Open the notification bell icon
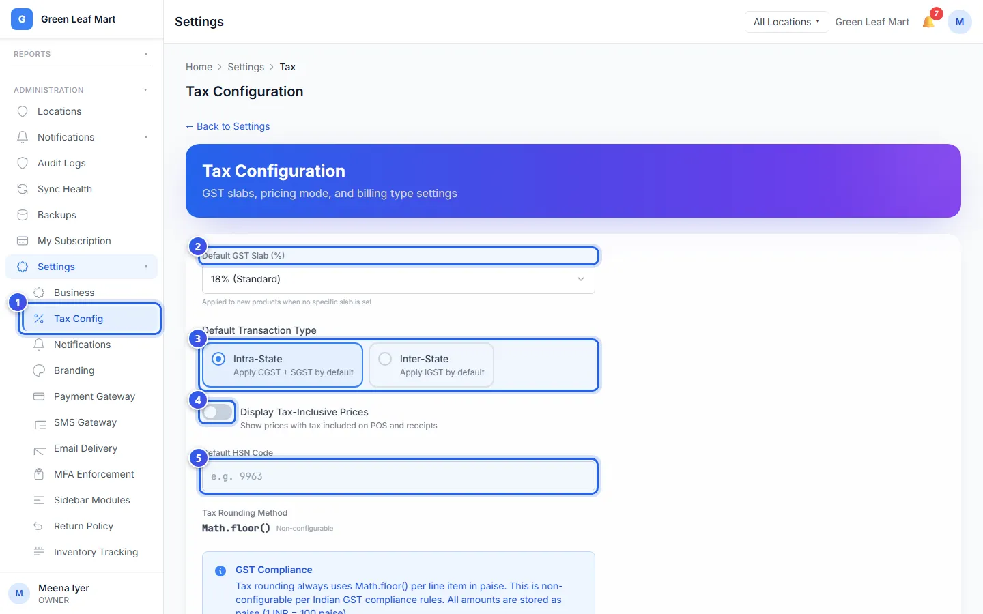The width and height of the screenshot is (983, 614). [x=928, y=22]
